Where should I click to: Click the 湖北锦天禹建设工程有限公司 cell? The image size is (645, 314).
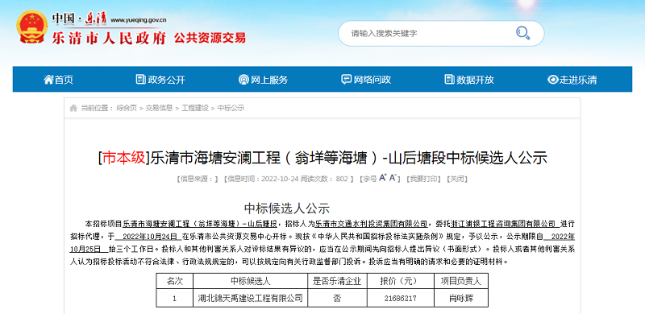251,298
